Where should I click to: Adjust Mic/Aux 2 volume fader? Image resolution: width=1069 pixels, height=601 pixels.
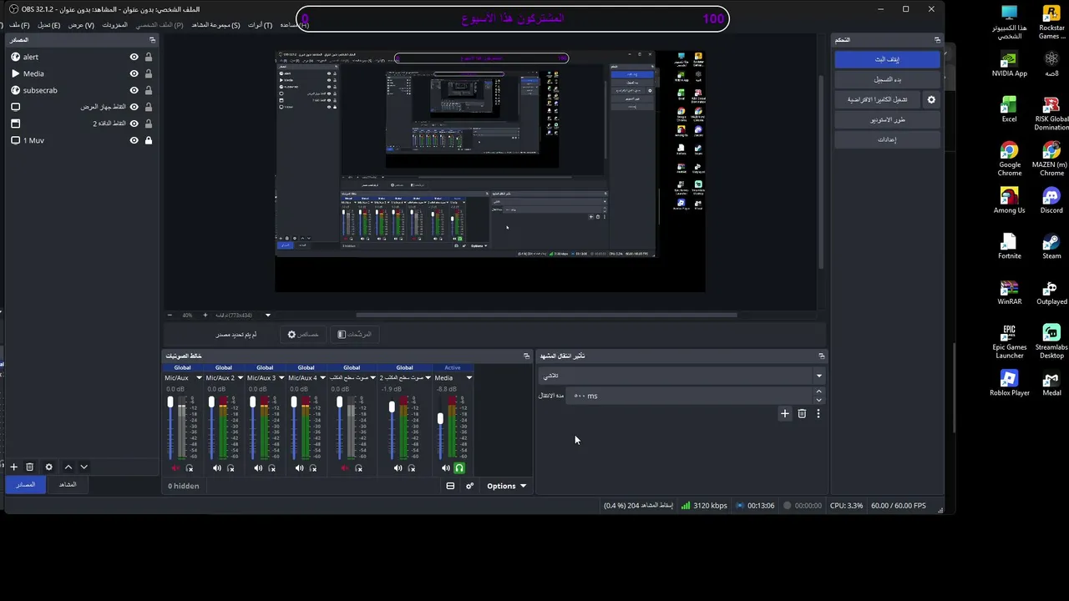point(211,402)
